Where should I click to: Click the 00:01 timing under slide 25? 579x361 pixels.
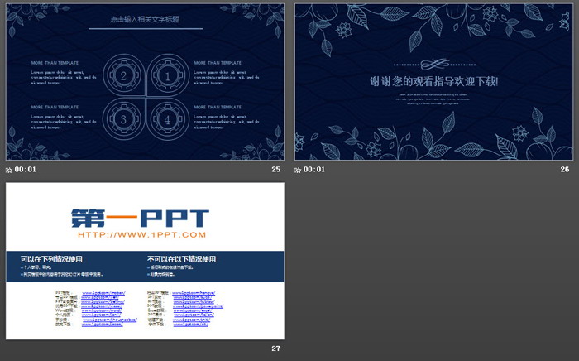pos(25,170)
